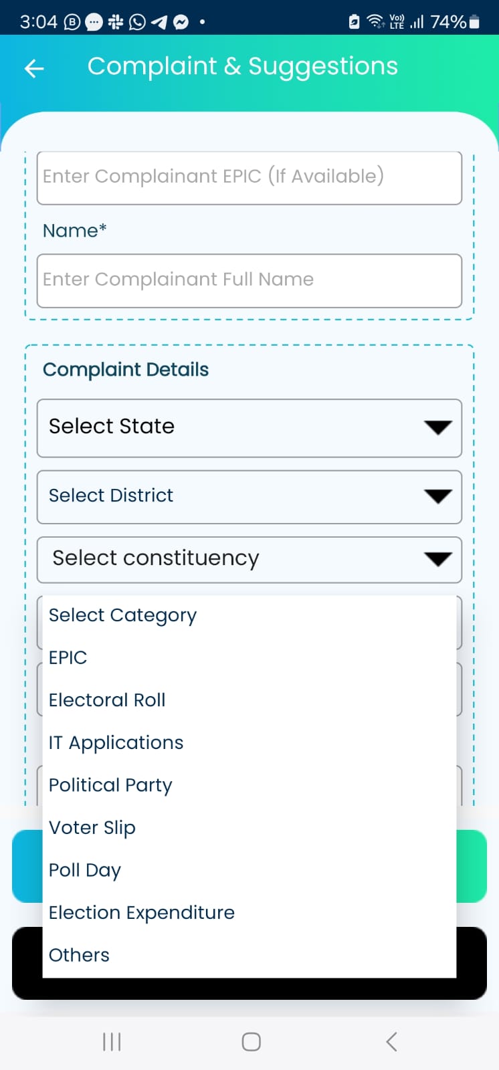Open the Select State dropdown
The height and width of the screenshot is (1070, 499).
(249, 428)
